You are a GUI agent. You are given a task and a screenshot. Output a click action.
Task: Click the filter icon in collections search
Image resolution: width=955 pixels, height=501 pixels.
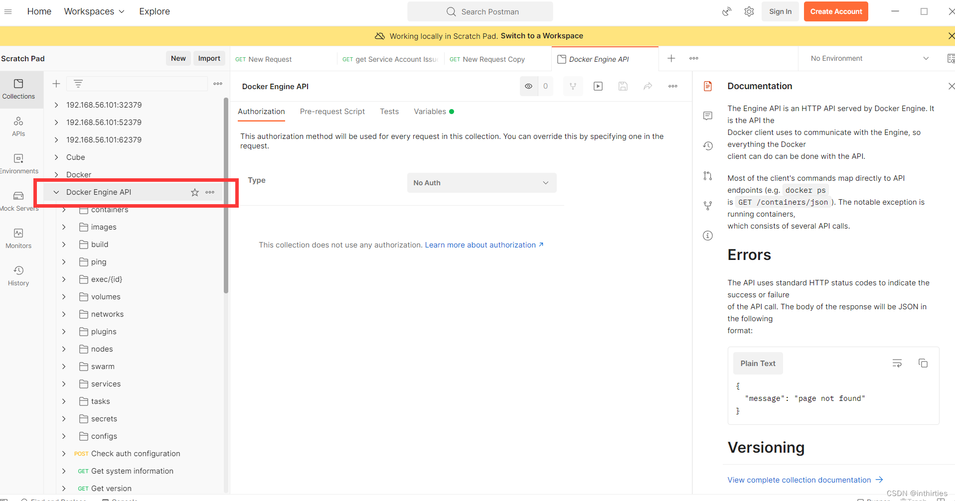78,84
